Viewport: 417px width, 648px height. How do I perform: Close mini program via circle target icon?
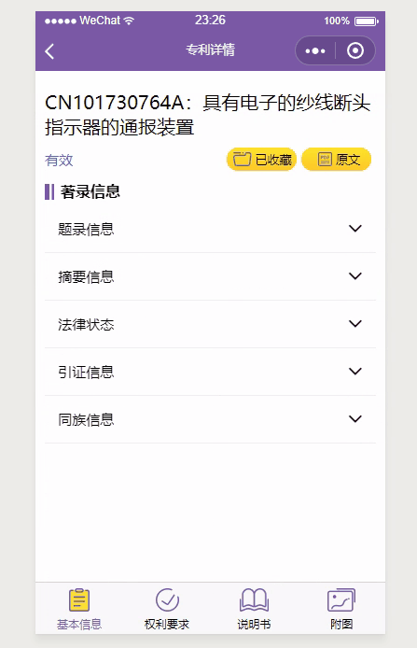pos(355,50)
